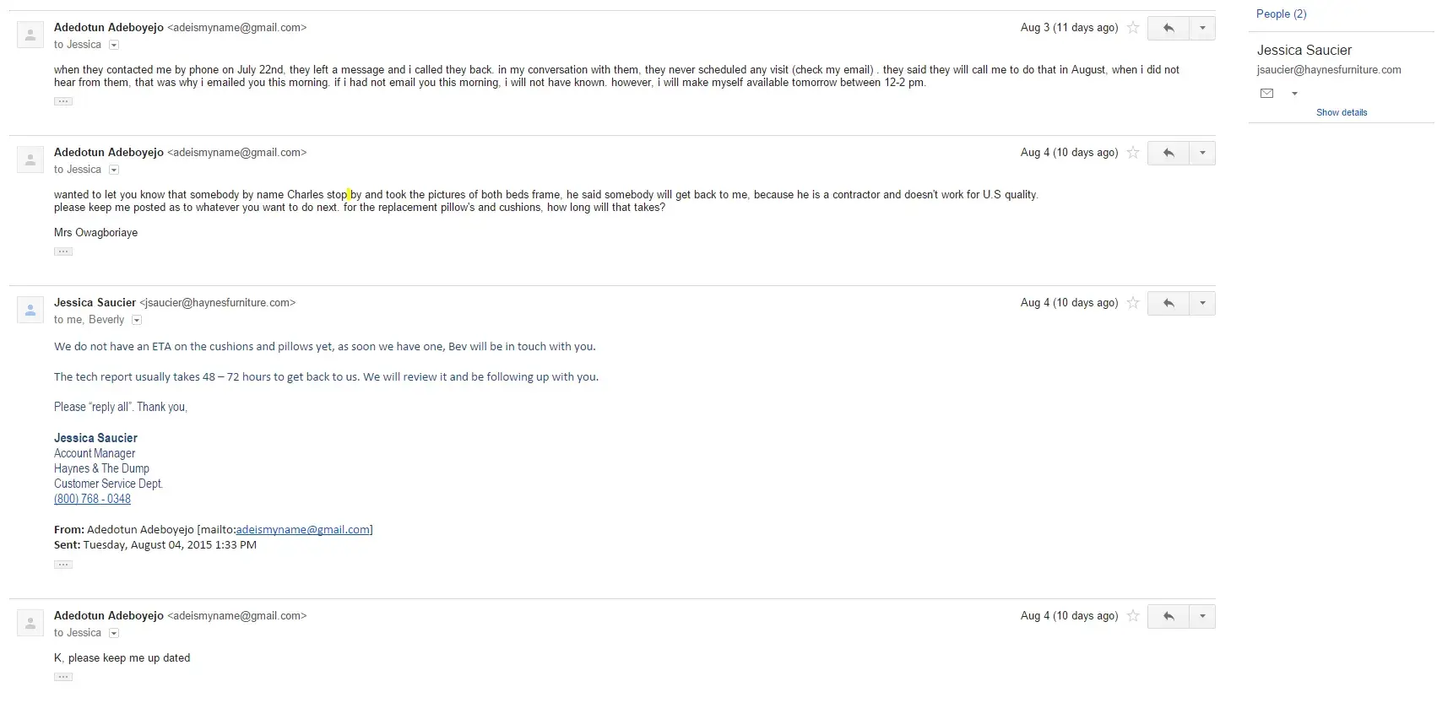This screenshot has height=703, width=1437.
Task: Click Jessica Saucier's avatar in the third message
Action: pos(30,311)
